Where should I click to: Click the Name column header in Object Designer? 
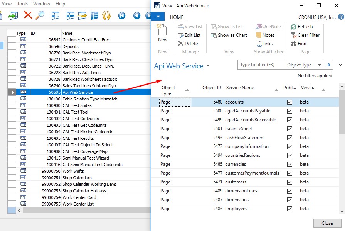tap(67, 33)
